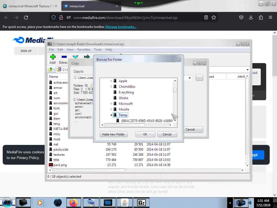277x208 pixels.
Task: Click the taskbar clock showing 1:51 AM
Action: coord(263,203)
